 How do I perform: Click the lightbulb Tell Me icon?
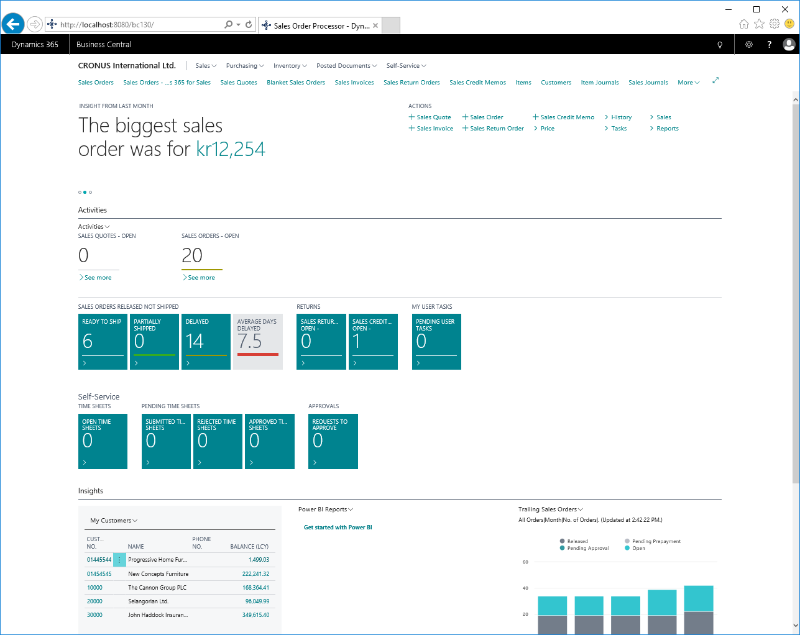click(720, 45)
